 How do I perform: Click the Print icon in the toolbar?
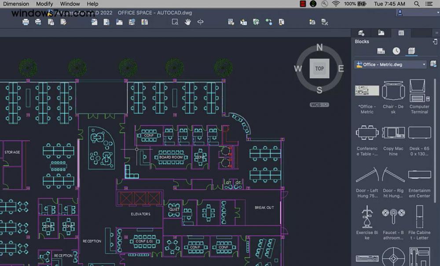tap(26, 22)
